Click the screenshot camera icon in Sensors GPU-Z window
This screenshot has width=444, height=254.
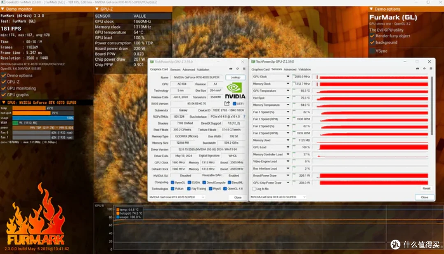[417, 69]
